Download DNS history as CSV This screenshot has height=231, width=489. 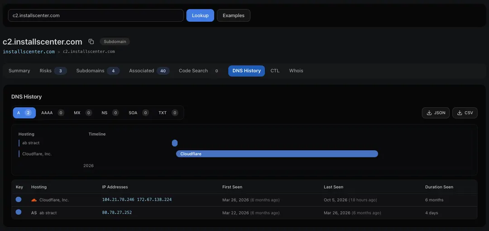pyautogui.click(x=465, y=113)
